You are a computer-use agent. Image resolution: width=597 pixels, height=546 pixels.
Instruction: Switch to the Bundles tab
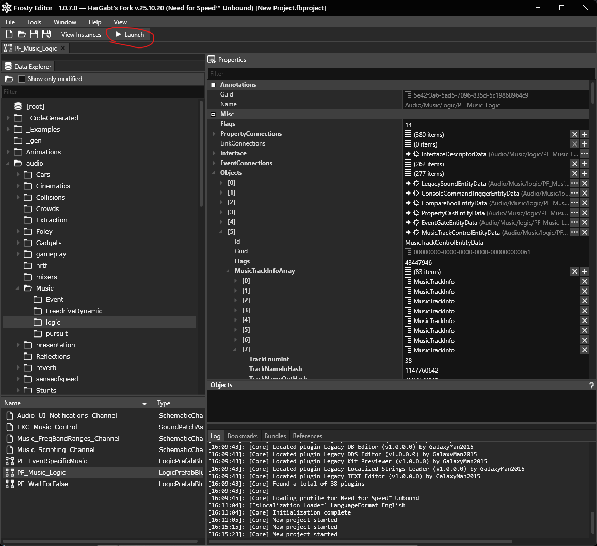pyautogui.click(x=275, y=436)
